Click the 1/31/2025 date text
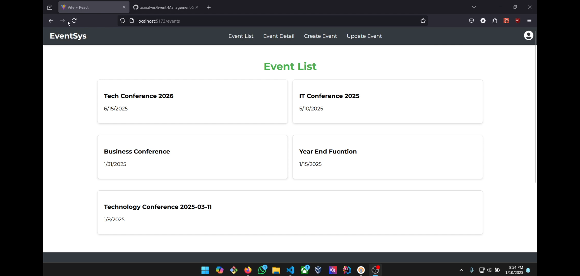 point(115,164)
